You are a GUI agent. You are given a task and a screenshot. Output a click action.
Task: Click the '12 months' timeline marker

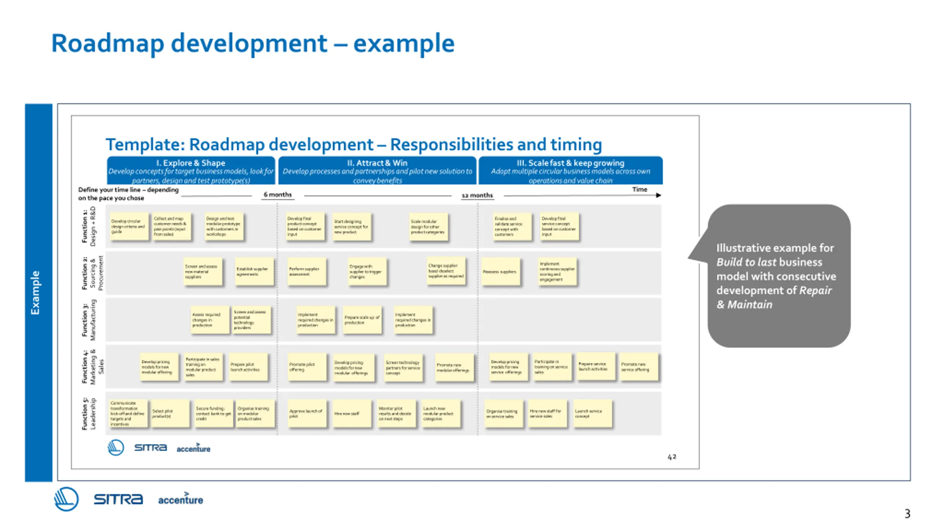tap(477, 195)
